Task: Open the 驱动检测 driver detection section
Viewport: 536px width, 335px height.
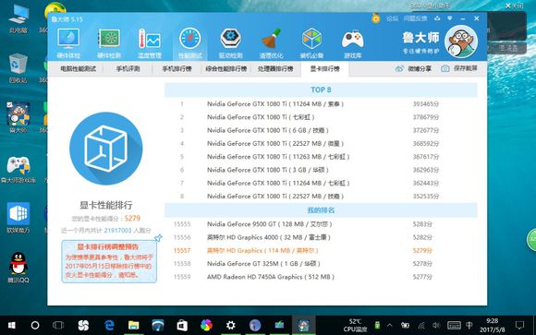Action: coord(231,42)
